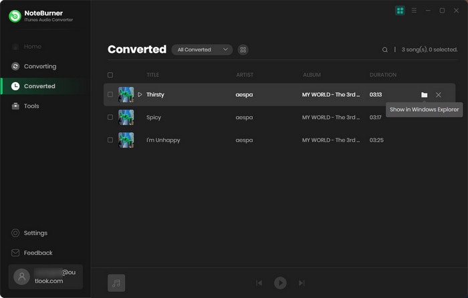Skip to the previous track

click(x=259, y=283)
